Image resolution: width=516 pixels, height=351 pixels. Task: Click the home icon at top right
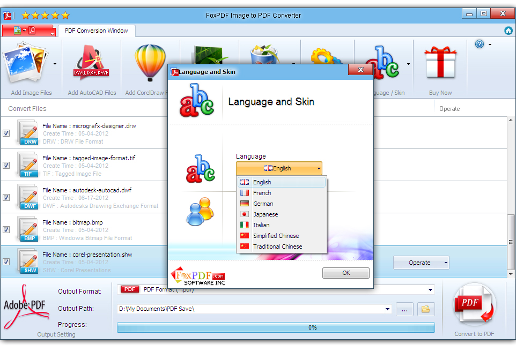(508, 31)
